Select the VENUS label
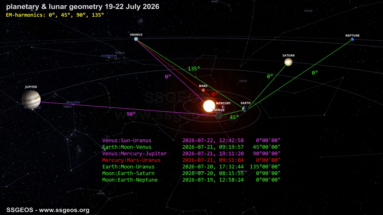The height and width of the screenshot is (215, 383). [x=219, y=110]
